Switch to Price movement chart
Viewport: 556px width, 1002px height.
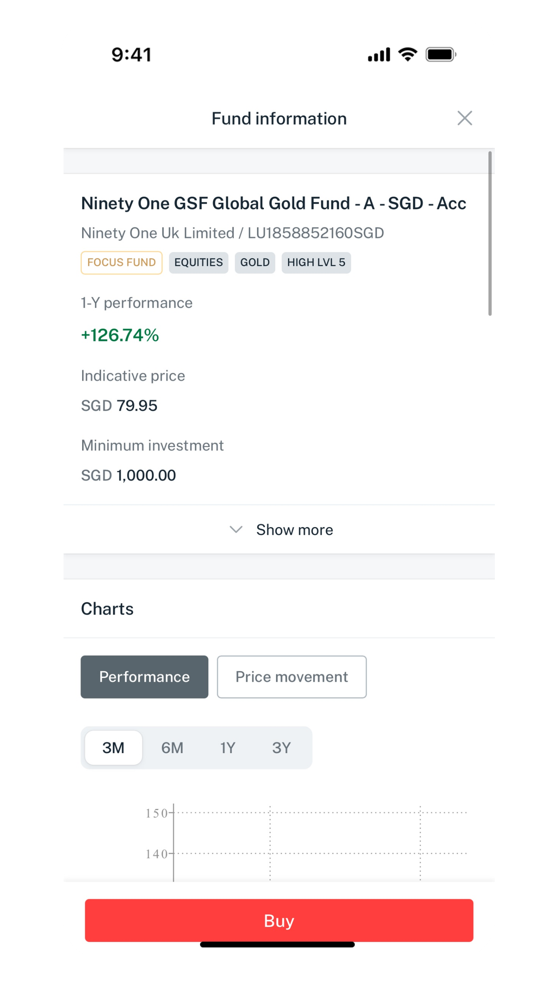(x=291, y=677)
